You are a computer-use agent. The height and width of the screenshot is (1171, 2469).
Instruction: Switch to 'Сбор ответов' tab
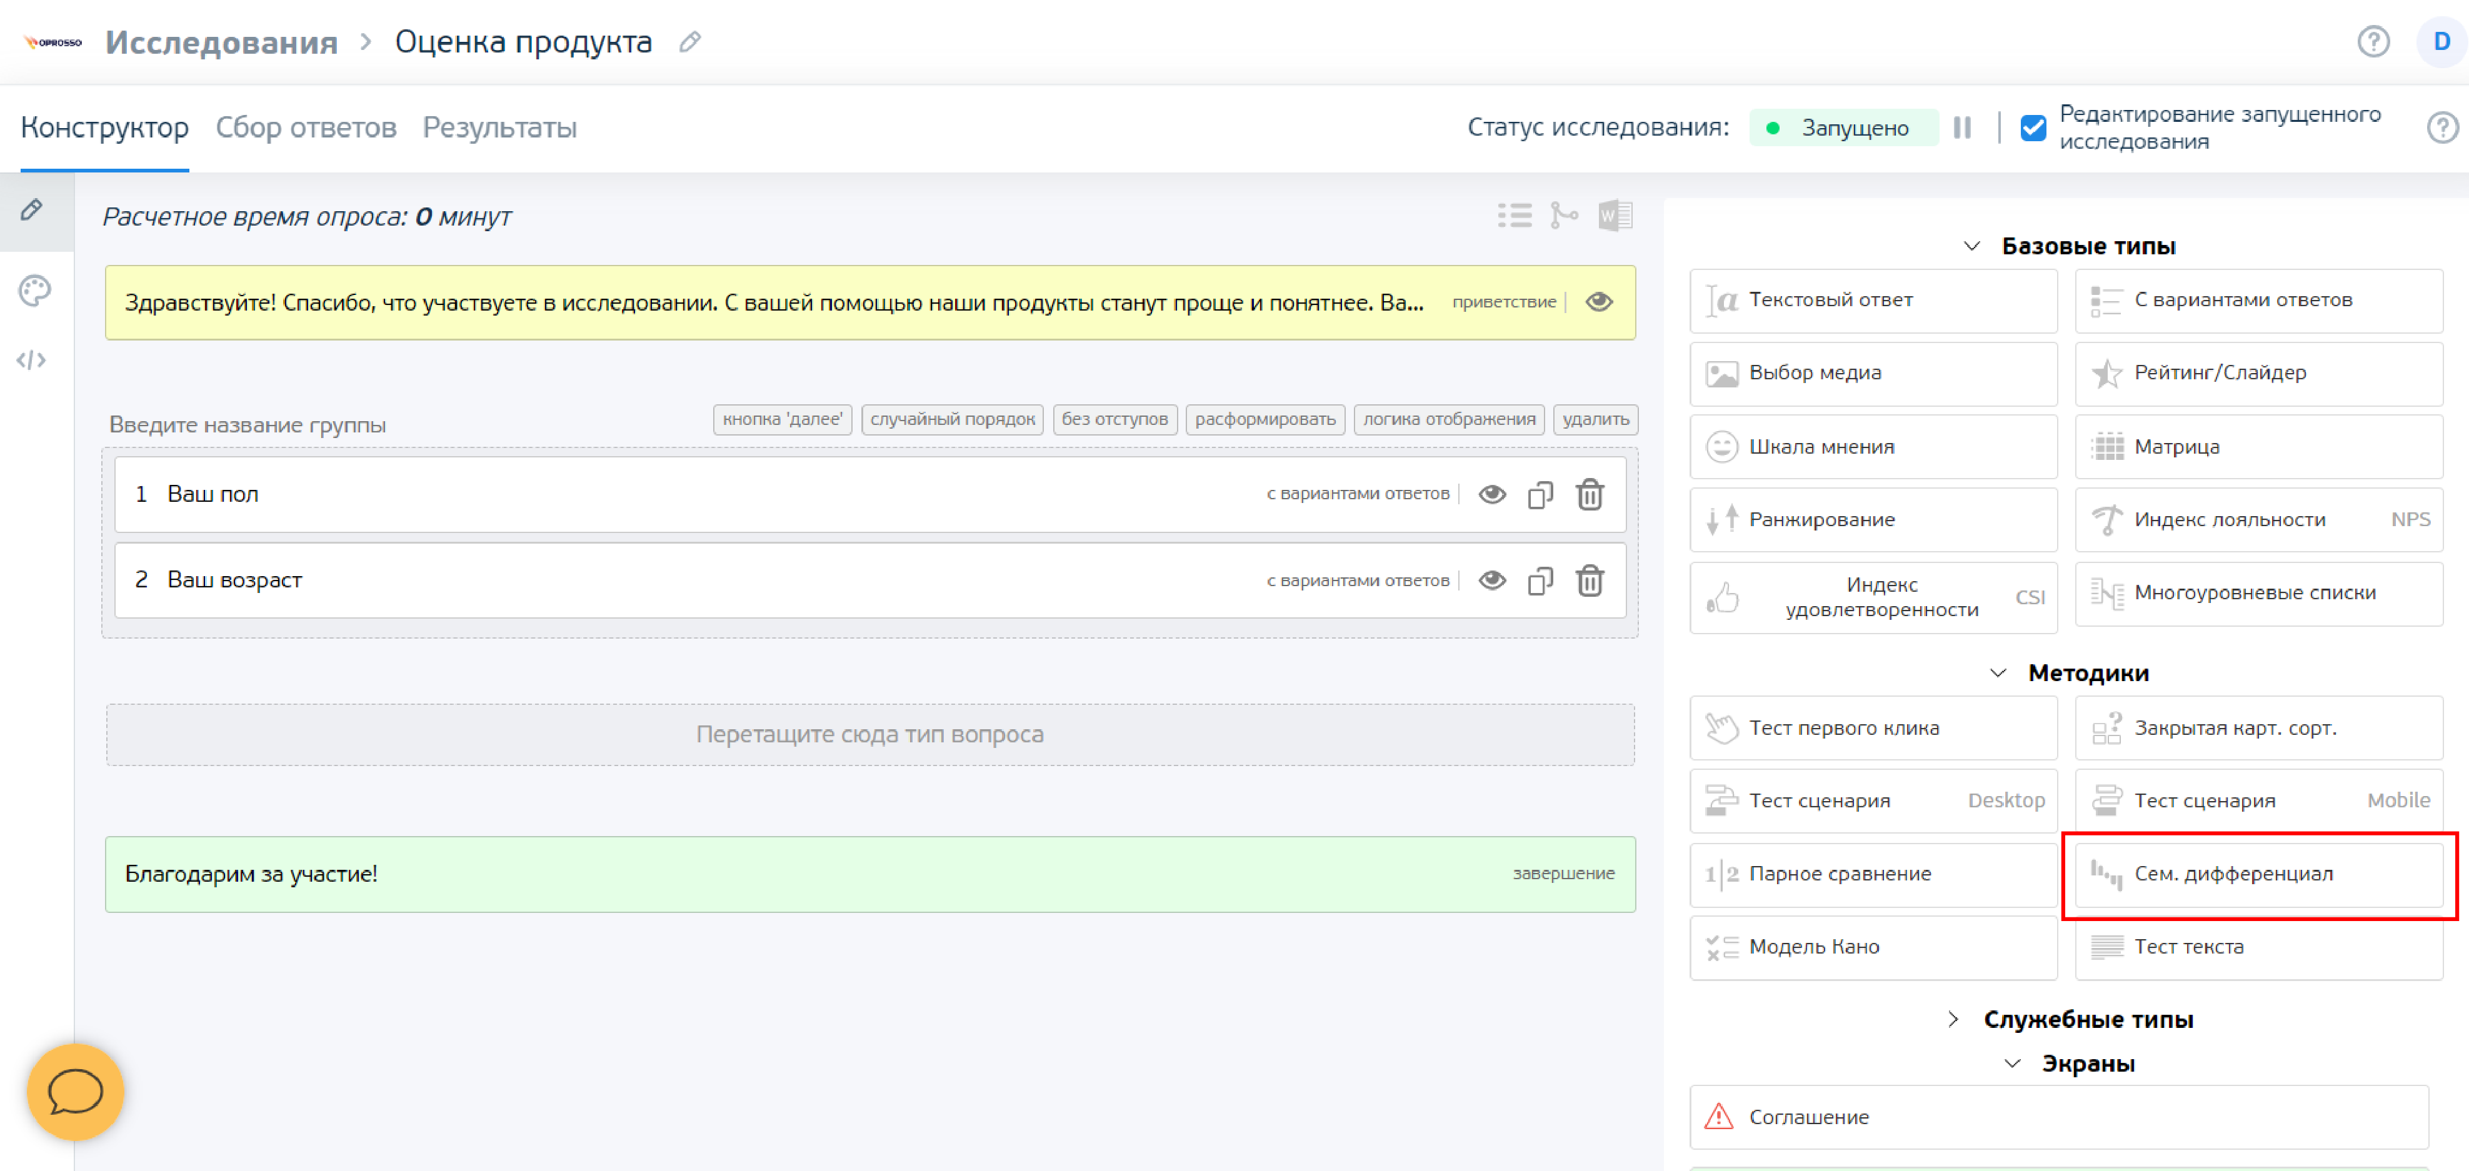[306, 127]
